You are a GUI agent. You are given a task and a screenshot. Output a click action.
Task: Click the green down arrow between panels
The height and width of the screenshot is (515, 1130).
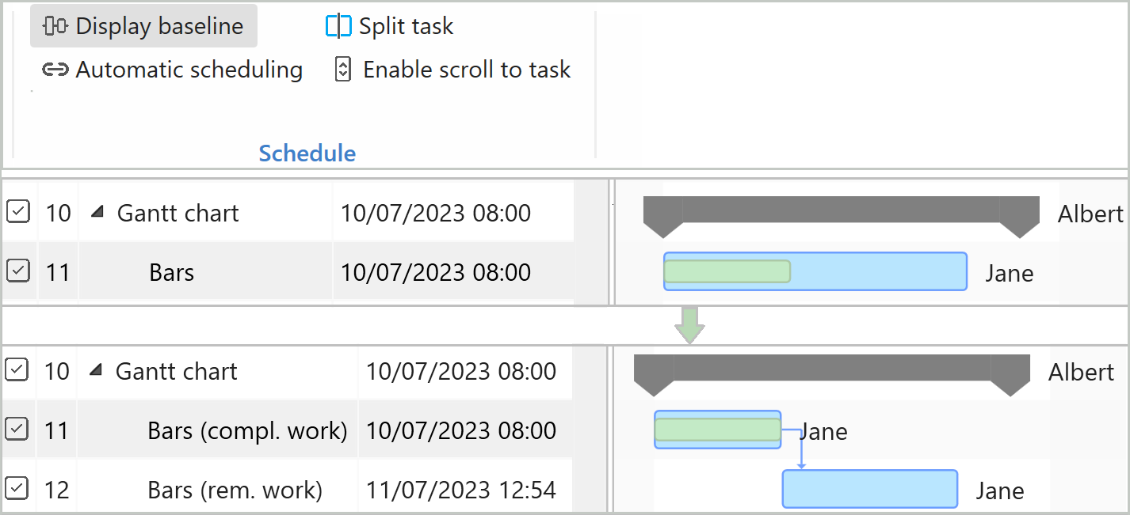(690, 324)
